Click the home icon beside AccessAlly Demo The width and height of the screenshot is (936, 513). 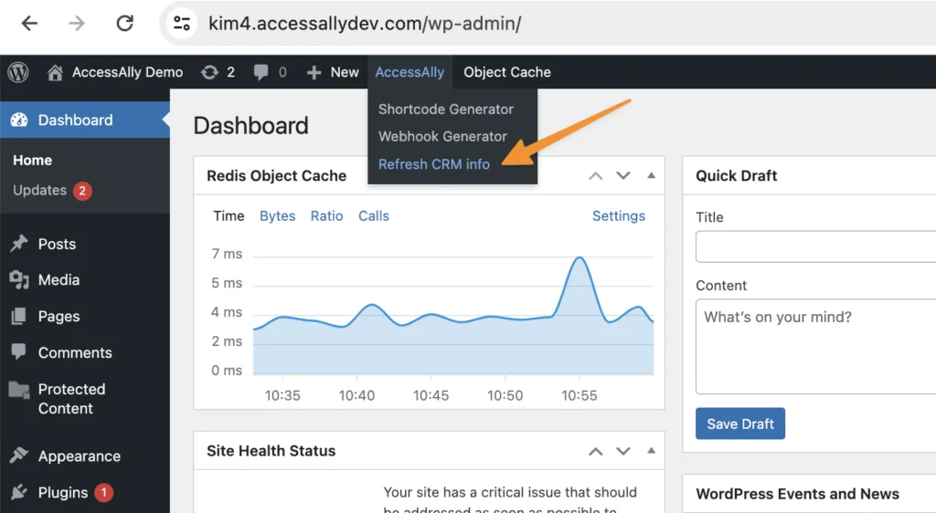[x=55, y=72]
